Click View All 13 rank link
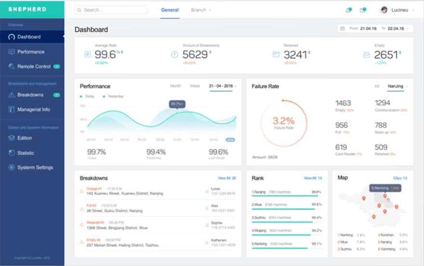This screenshot has width=424, height=266. 313,178
